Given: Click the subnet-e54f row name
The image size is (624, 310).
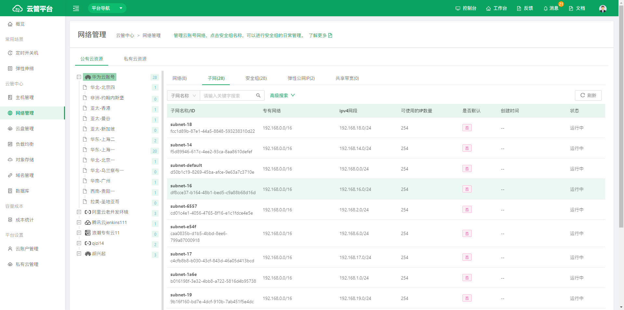Looking at the screenshot, I should point(183,227).
